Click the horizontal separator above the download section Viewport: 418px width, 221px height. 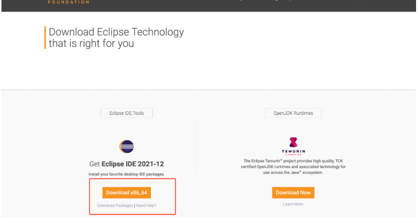[x=209, y=90]
